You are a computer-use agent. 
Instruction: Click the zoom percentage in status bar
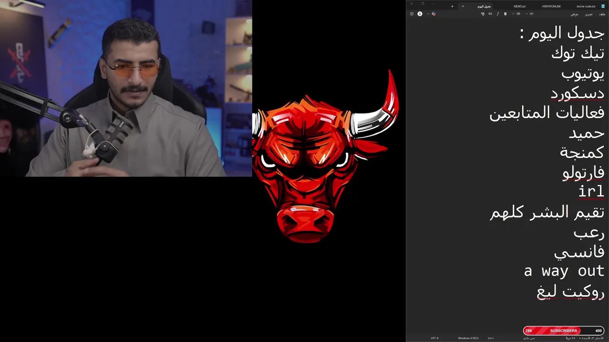pyautogui.click(x=491, y=338)
